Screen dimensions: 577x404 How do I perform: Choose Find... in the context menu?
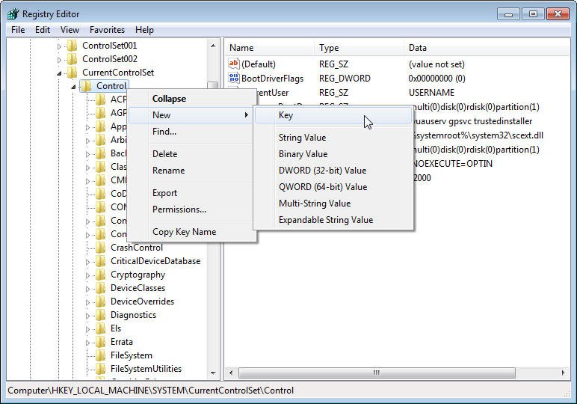pyautogui.click(x=191, y=132)
